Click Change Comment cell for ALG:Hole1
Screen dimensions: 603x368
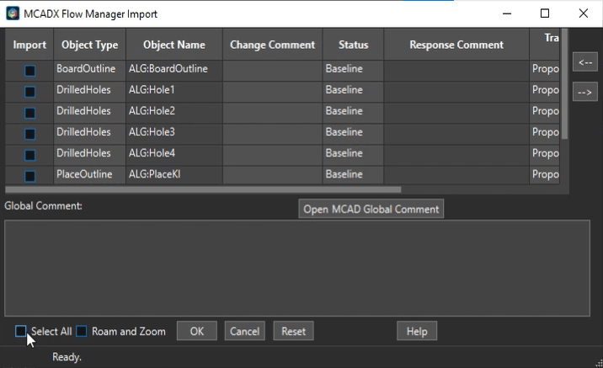pyautogui.click(x=272, y=92)
